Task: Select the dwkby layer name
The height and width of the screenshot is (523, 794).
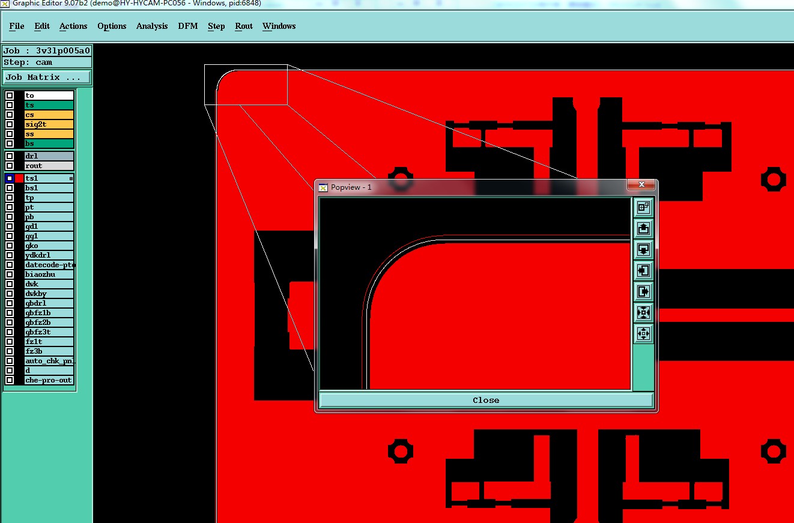Action: (49, 294)
